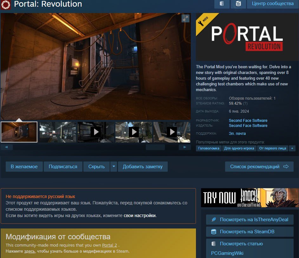299x258 pixels.
Task: Select the Для одного игрока tag
Action: pos(239,148)
